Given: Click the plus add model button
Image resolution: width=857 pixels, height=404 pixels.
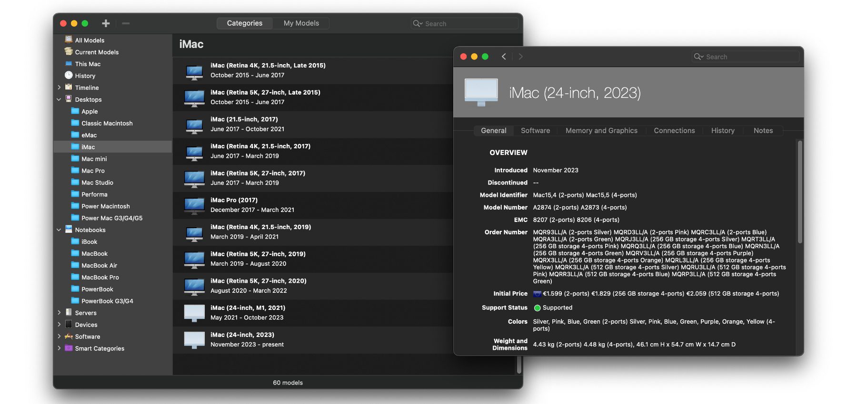Looking at the screenshot, I should pyautogui.click(x=106, y=23).
